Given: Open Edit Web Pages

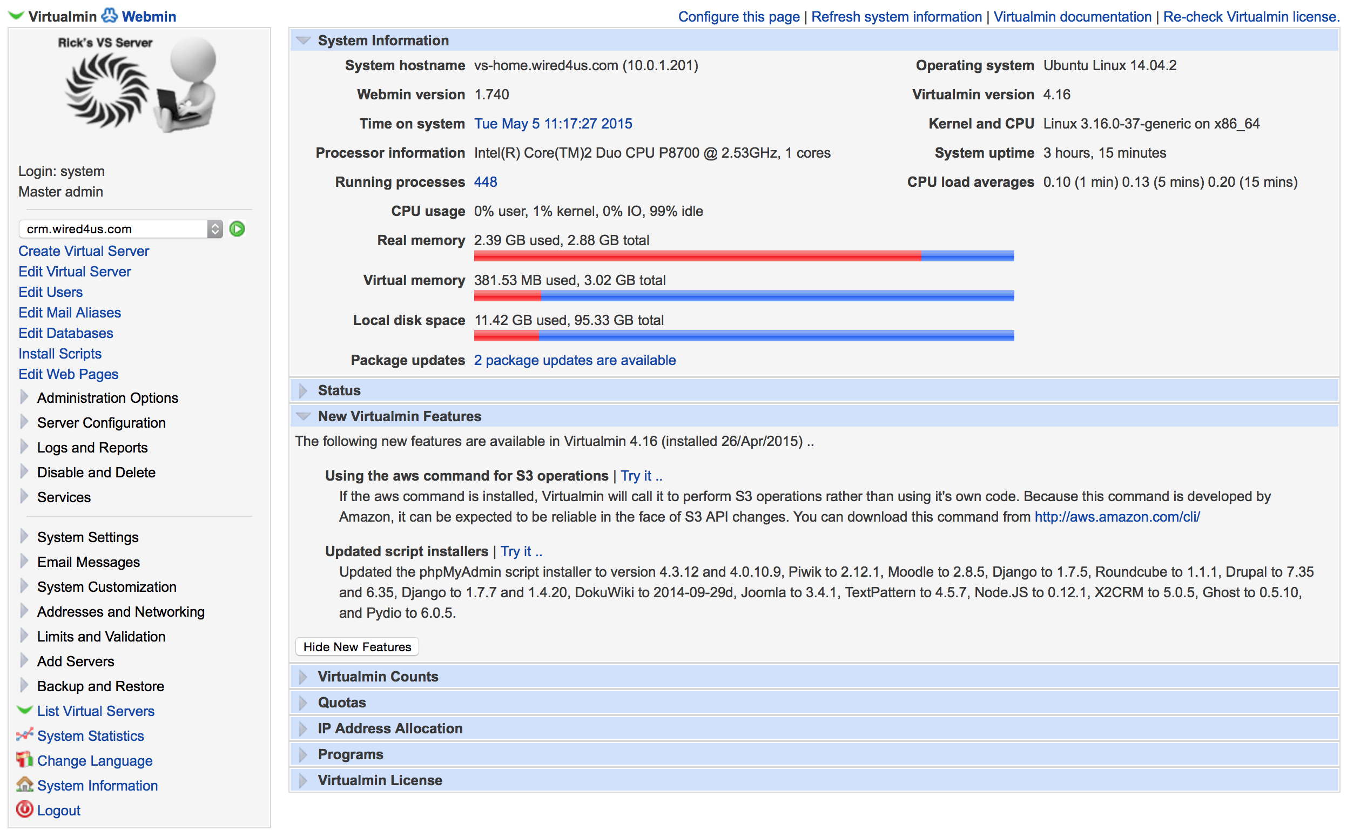Looking at the screenshot, I should click(x=68, y=374).
